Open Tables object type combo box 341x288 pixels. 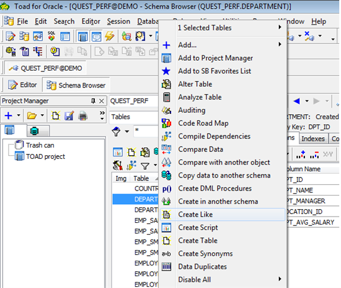(x=134, y=117)
